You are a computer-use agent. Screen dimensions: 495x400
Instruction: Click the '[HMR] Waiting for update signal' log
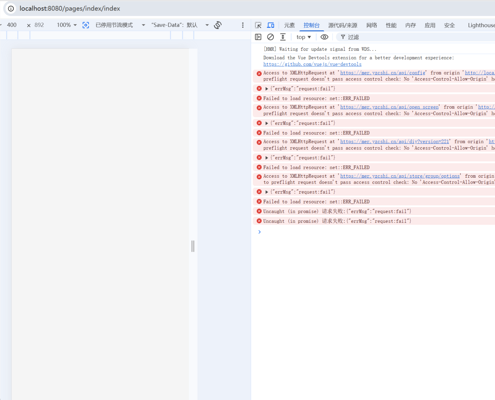pyautogui.click(x=320, y=49)
